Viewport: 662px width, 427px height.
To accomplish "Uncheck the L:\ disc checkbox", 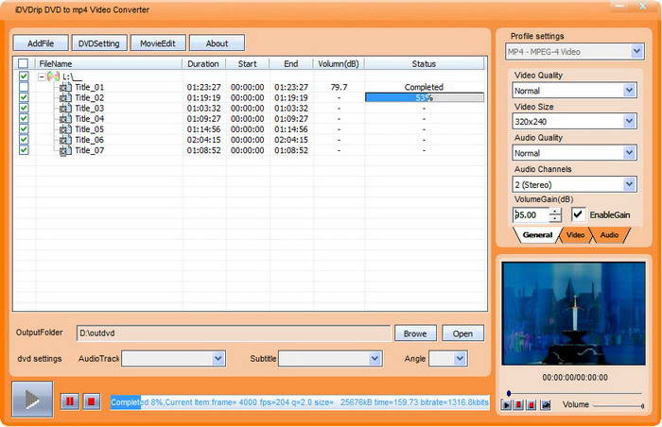I will click(x=24, y=77).
